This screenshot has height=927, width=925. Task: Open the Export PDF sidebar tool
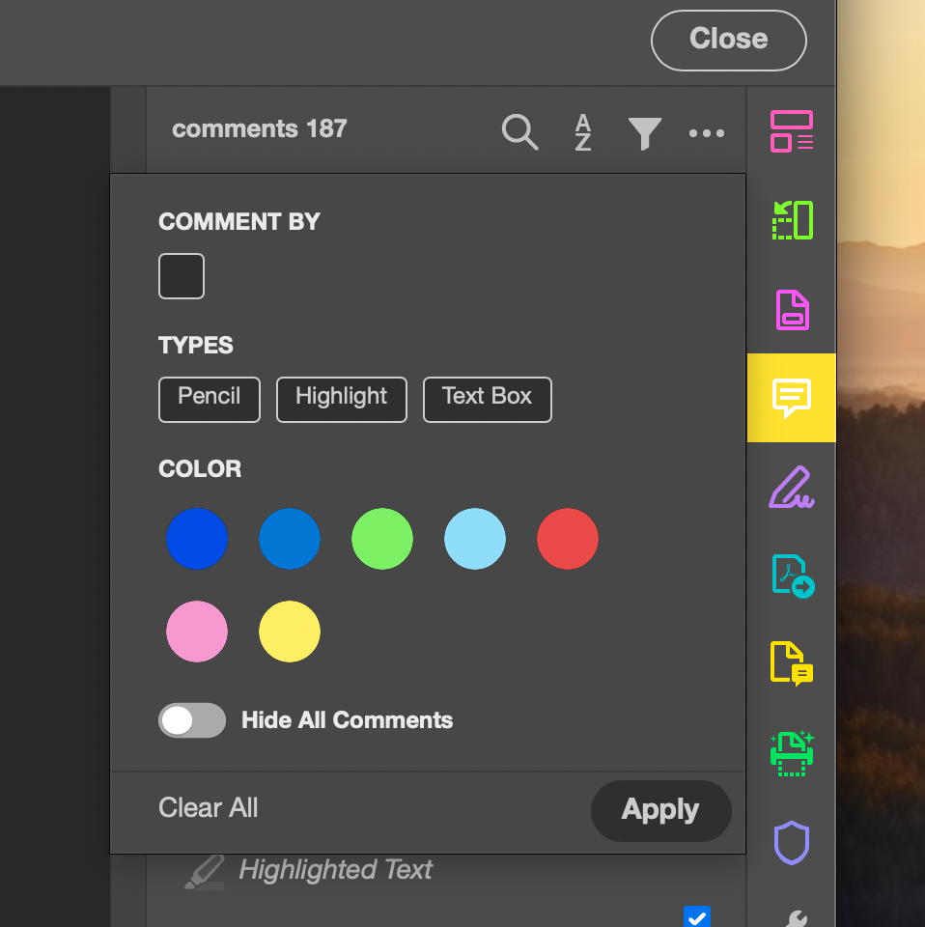[792, 576]
